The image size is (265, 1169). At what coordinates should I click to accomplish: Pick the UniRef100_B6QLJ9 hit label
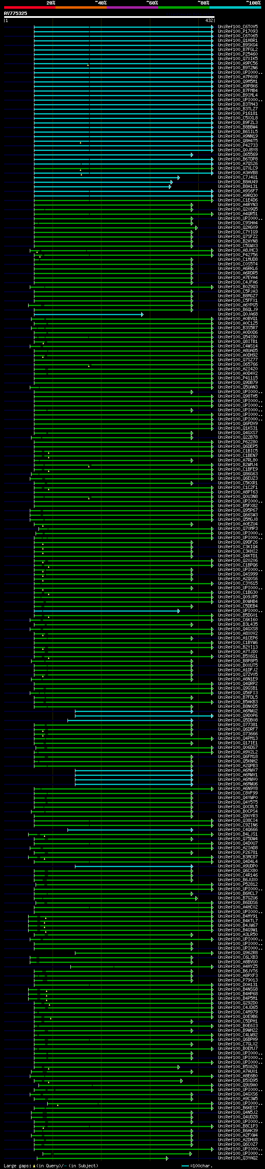238,309
